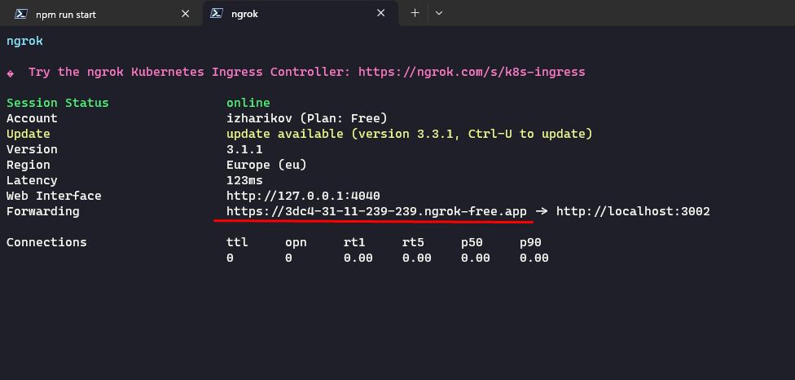Open Web Interface URL 127.0.0.1:4040
The height and width of the screenshot is (380, 795).
303,196
